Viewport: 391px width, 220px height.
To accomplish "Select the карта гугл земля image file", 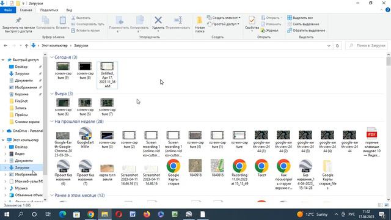I will [108, 172].
